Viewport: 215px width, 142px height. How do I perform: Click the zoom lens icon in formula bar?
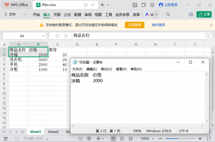tap(58, 36)
